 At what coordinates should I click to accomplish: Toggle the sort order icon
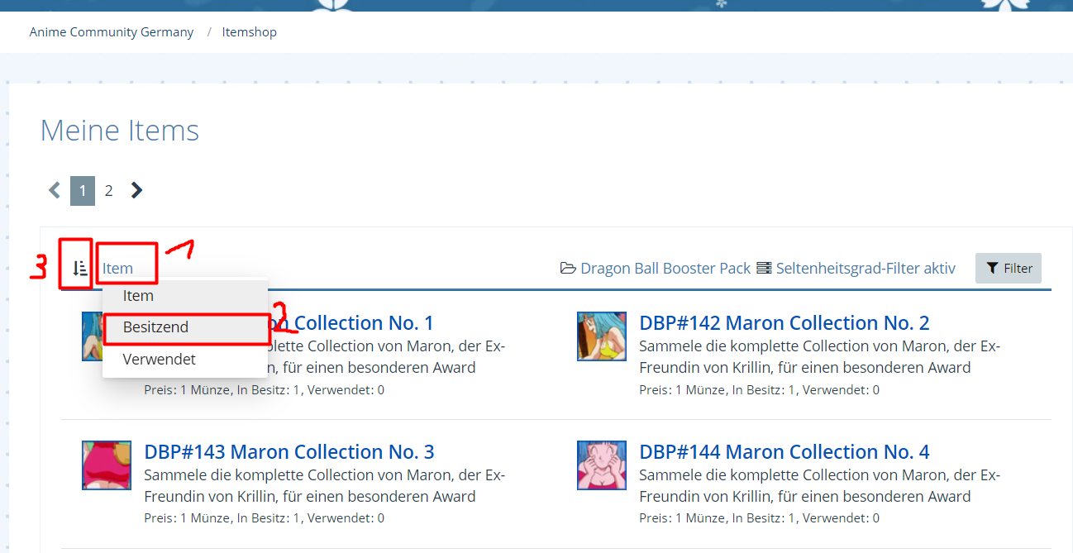click(79, 268)
